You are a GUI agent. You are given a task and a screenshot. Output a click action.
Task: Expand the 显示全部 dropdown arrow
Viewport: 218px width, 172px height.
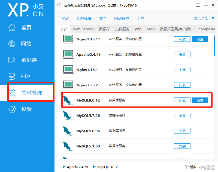(213, 18)
